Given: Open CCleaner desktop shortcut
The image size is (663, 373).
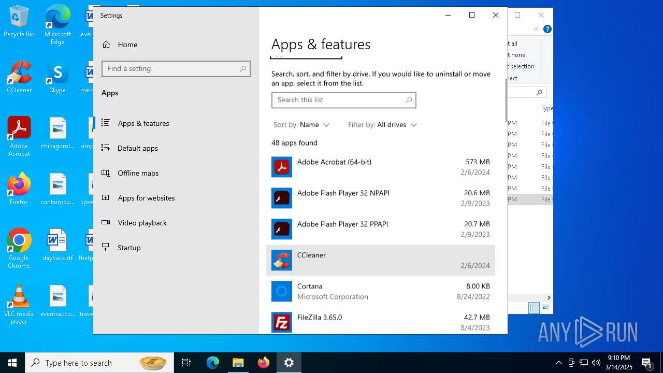Looking at the screenshot, I should pyautogui.click(x=19, y=77).
